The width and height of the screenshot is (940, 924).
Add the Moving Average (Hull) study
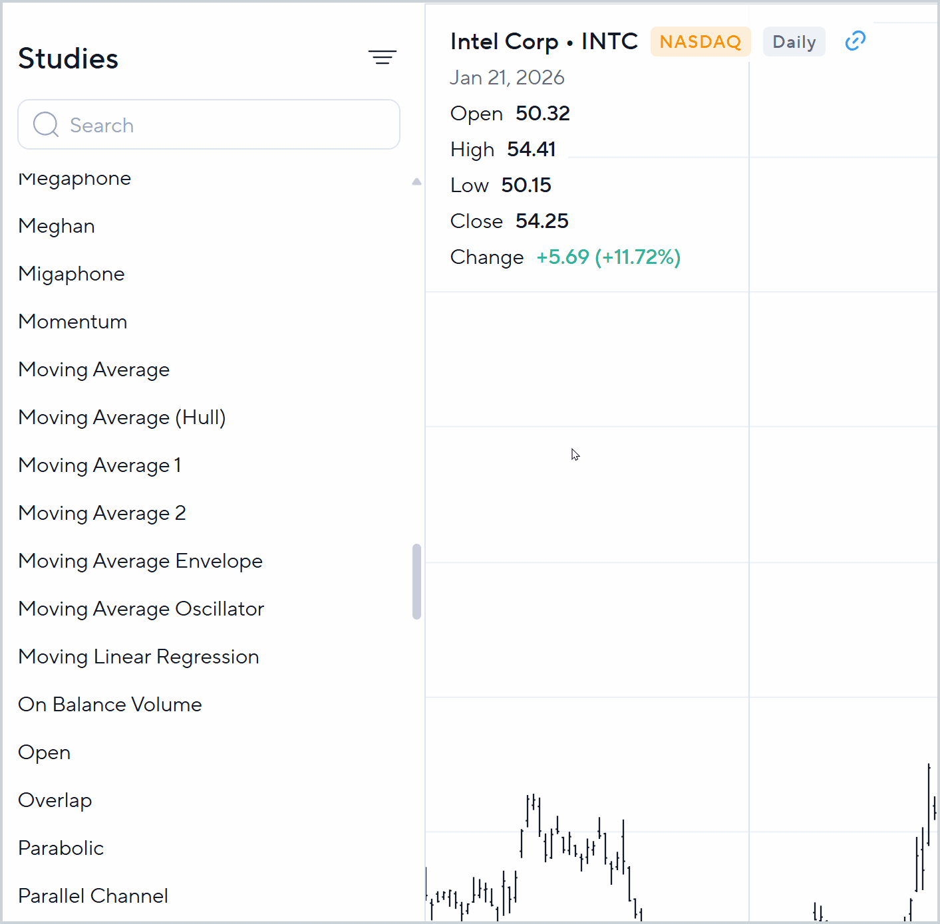point(122,417)
